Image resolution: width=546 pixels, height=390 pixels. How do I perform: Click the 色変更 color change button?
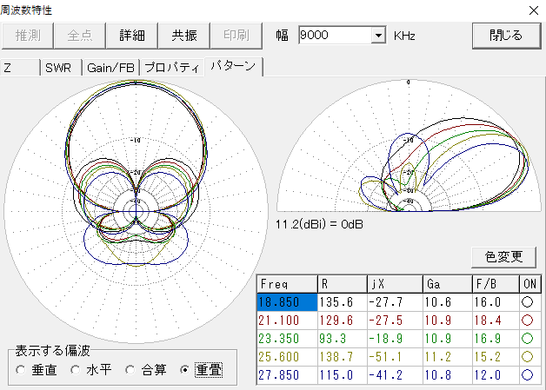(x=503, y=256)
